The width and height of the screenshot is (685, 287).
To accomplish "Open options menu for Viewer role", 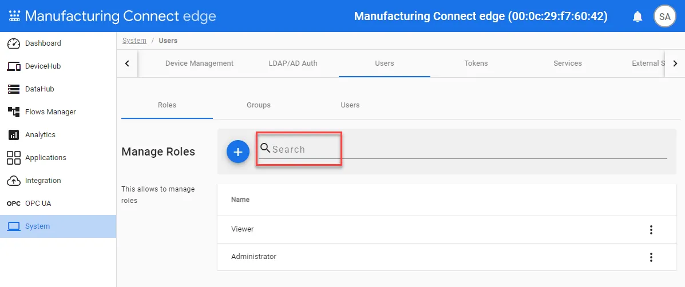I will pyautogui.click(x=651, y=229).
